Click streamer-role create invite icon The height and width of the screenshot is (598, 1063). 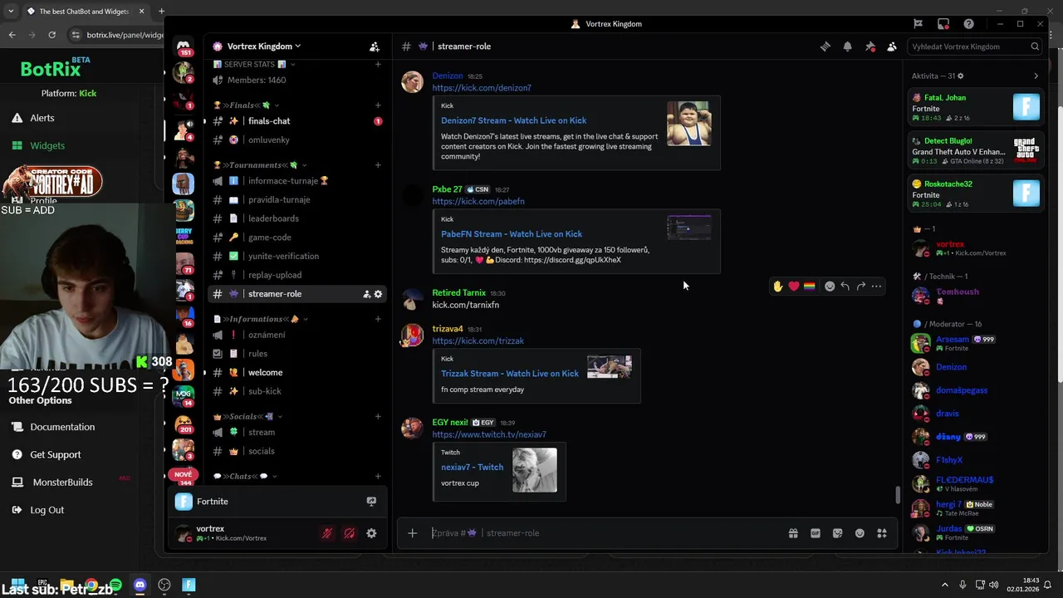[x=366, y=294]
